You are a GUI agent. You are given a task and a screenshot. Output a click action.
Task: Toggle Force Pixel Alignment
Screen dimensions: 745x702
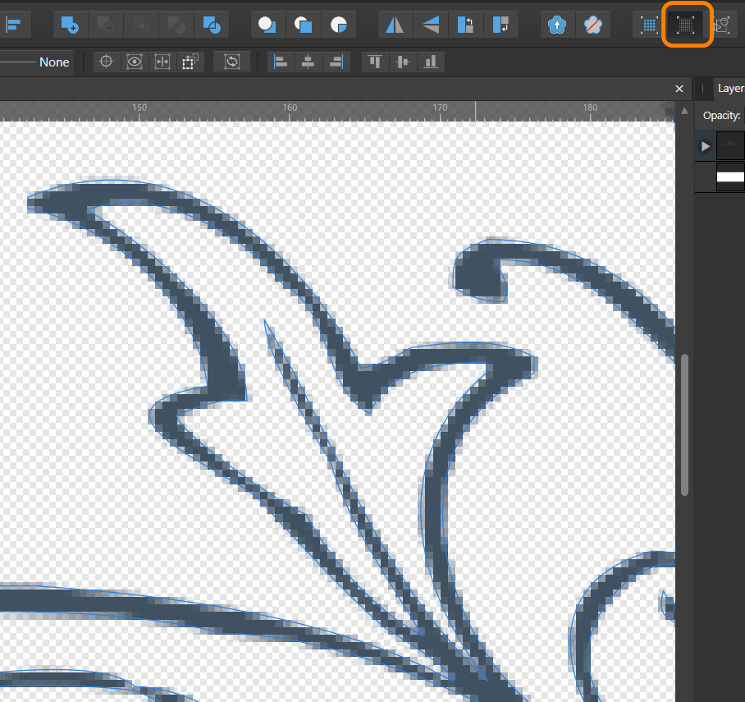647,24
